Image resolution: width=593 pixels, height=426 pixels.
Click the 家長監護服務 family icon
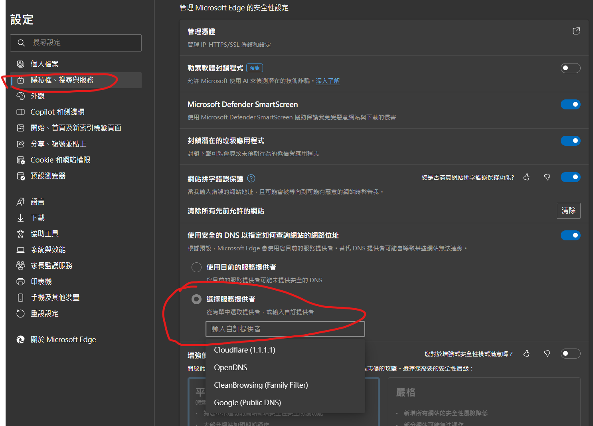[x=20, y=266]
